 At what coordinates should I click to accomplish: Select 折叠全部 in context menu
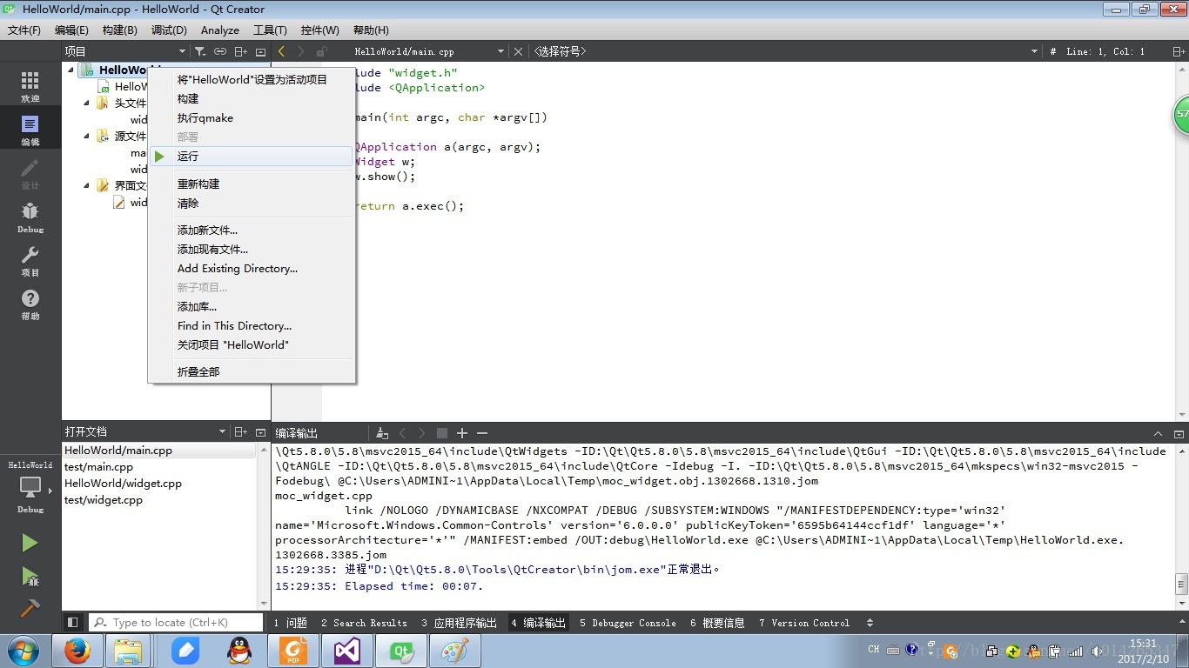click(x=252, y=372)
